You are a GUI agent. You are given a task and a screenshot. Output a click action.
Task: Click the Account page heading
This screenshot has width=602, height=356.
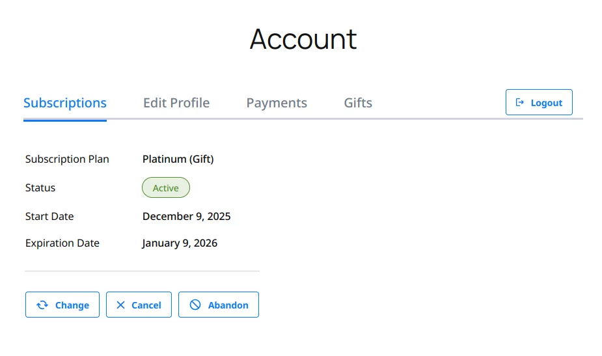coord(303,39)
